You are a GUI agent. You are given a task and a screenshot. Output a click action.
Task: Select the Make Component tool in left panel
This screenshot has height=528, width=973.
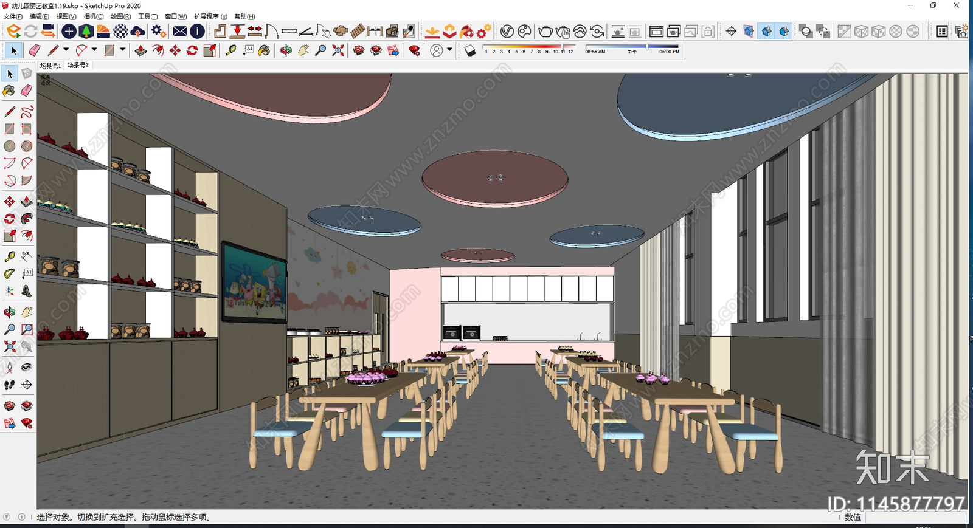coord(26,74)
